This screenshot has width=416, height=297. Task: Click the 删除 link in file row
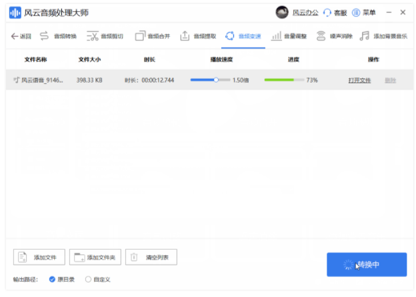(390, 81)
